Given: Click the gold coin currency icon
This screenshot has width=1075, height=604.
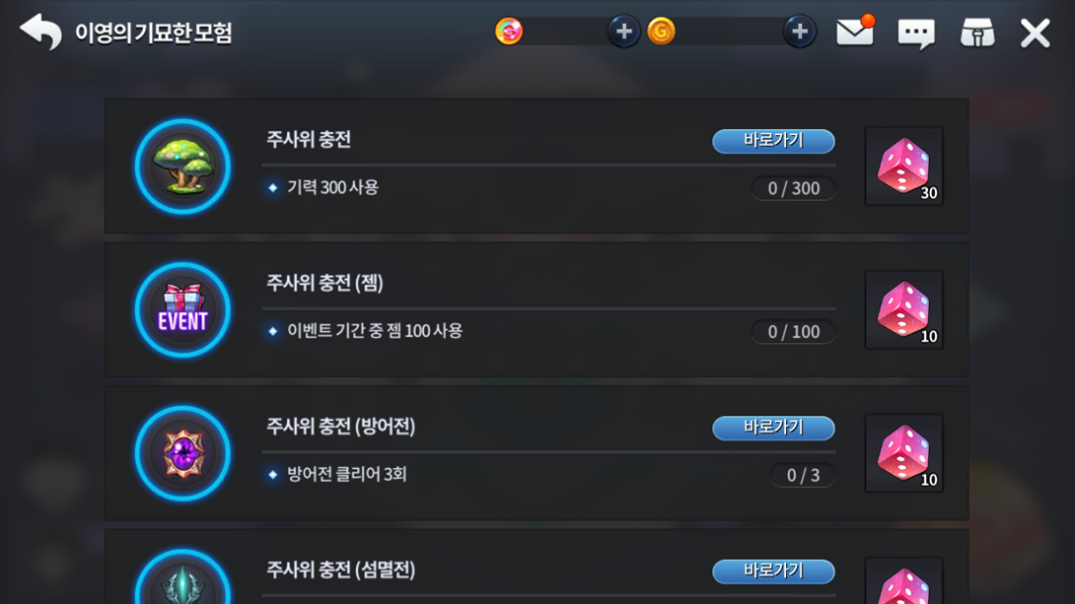Looking at the screenshot, I should coord(661,32).
